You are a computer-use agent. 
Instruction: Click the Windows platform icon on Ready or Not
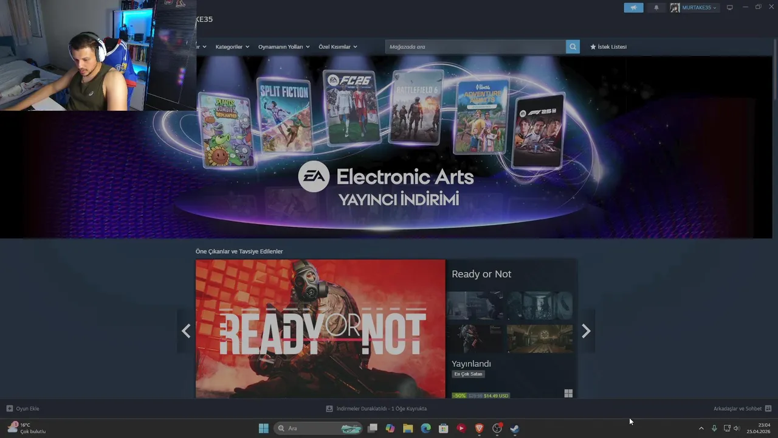pyautogui.click(x=568, y=394)
